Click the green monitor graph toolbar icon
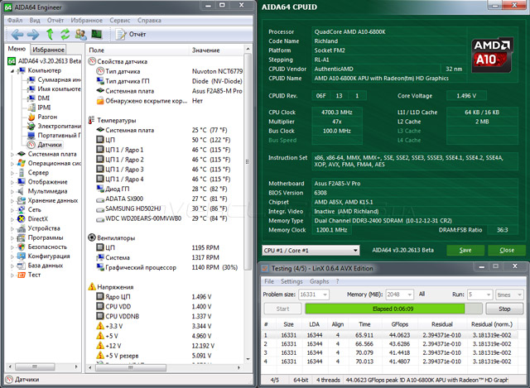Image resolution: width=530 pixels, height=388 pixels. pos(97,35)
